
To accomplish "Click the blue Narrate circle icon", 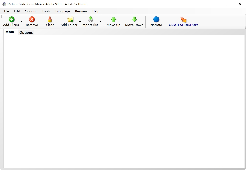I will [x=156, y=20].
